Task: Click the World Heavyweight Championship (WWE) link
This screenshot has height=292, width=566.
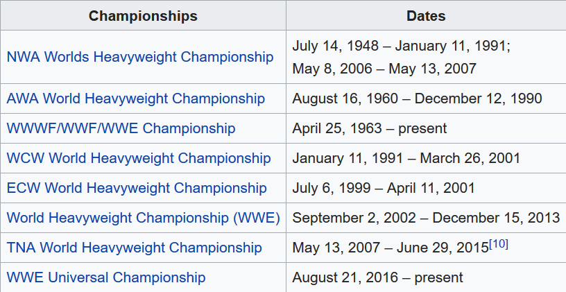Action: point(143,218)
